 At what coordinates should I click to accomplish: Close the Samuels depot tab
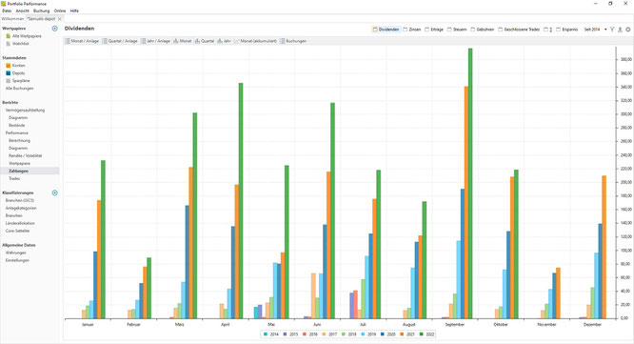click(60, 19)
